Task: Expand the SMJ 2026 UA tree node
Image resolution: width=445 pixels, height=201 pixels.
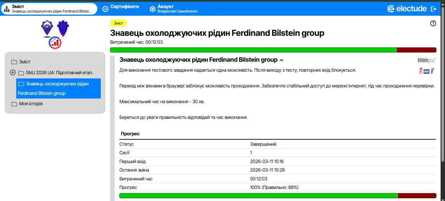Action: (13, 73)
